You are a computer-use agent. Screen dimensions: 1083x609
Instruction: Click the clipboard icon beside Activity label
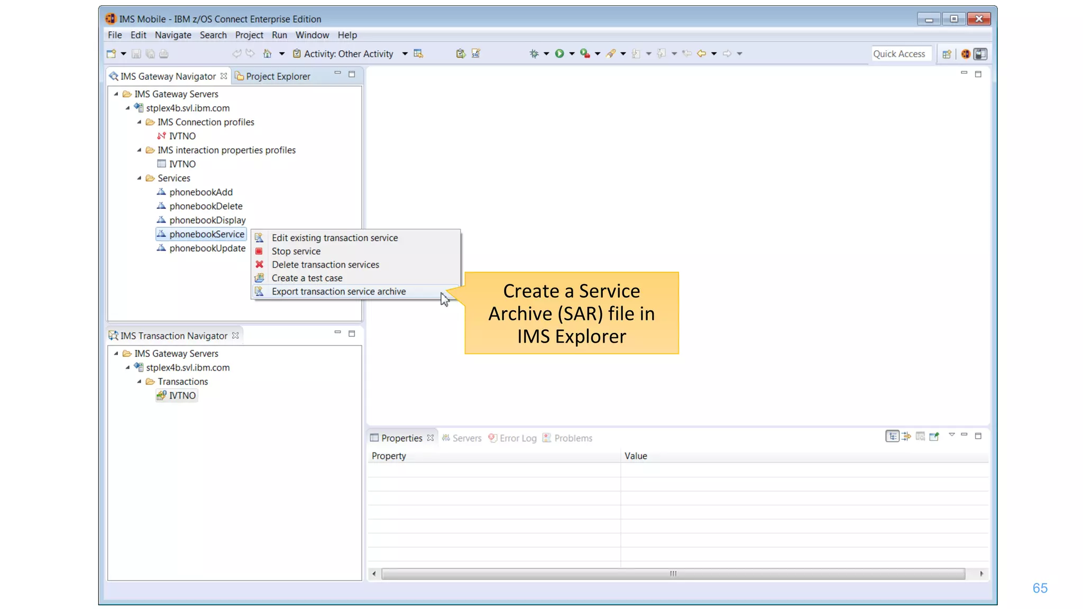pos(297,53)
